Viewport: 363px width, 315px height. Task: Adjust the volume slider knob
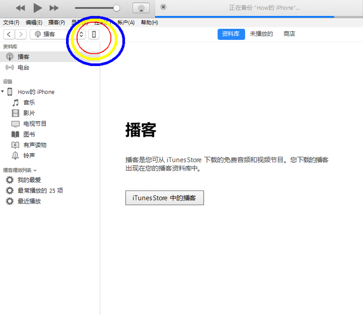pyautogui.click(x=116, y=8)
